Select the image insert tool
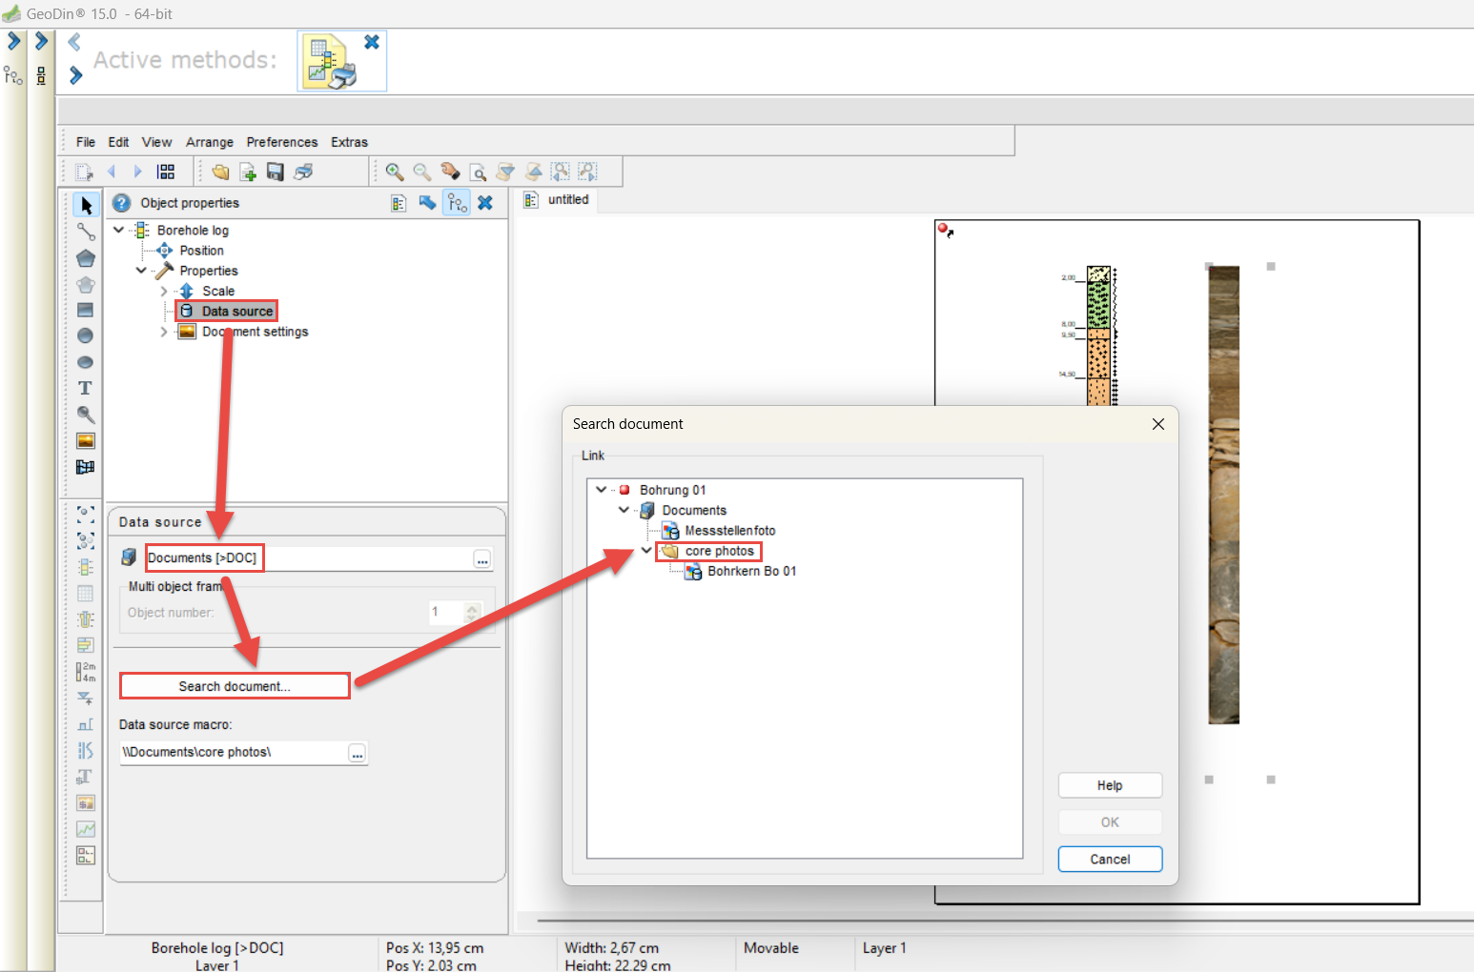 86,440
